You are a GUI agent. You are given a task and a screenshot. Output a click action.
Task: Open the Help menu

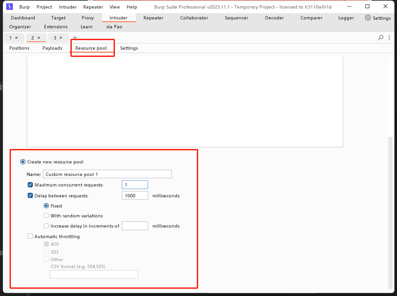[x=132, y=7]
